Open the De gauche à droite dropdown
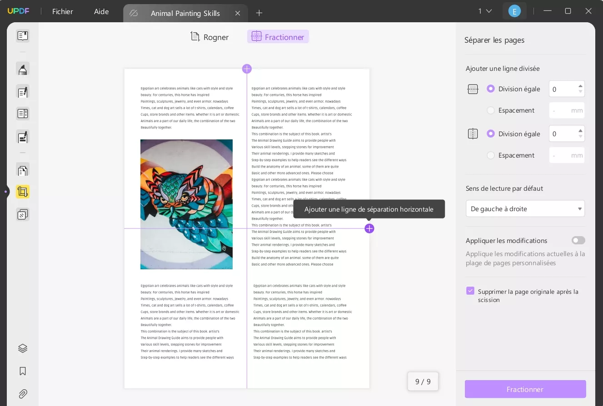The width and height of the screenshot is (603, 406). coord(525,209)
